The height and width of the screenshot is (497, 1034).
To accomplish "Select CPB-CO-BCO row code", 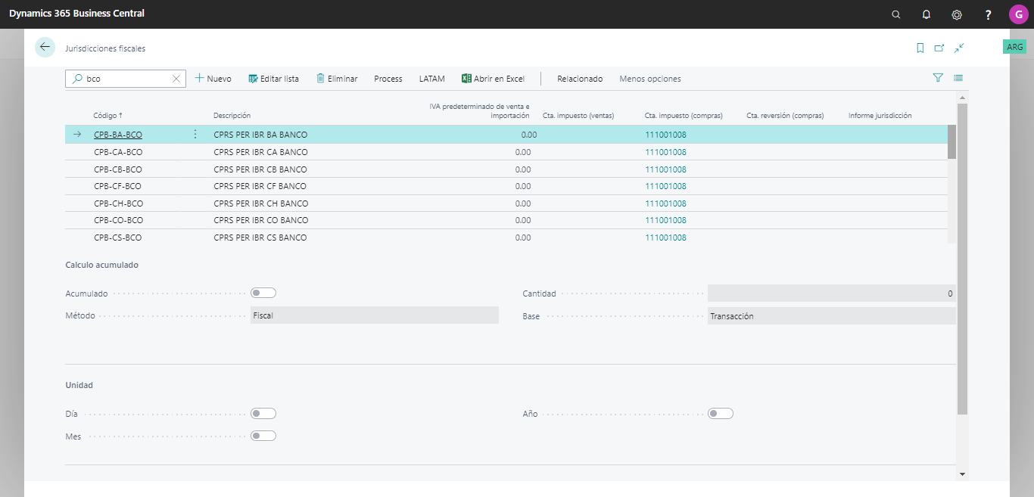I will tap(118, 220).
